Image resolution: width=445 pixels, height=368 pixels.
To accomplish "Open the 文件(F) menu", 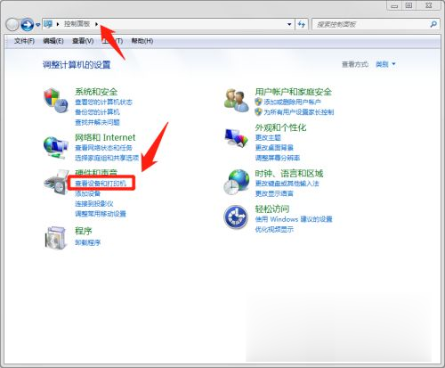I will point(24,41).
